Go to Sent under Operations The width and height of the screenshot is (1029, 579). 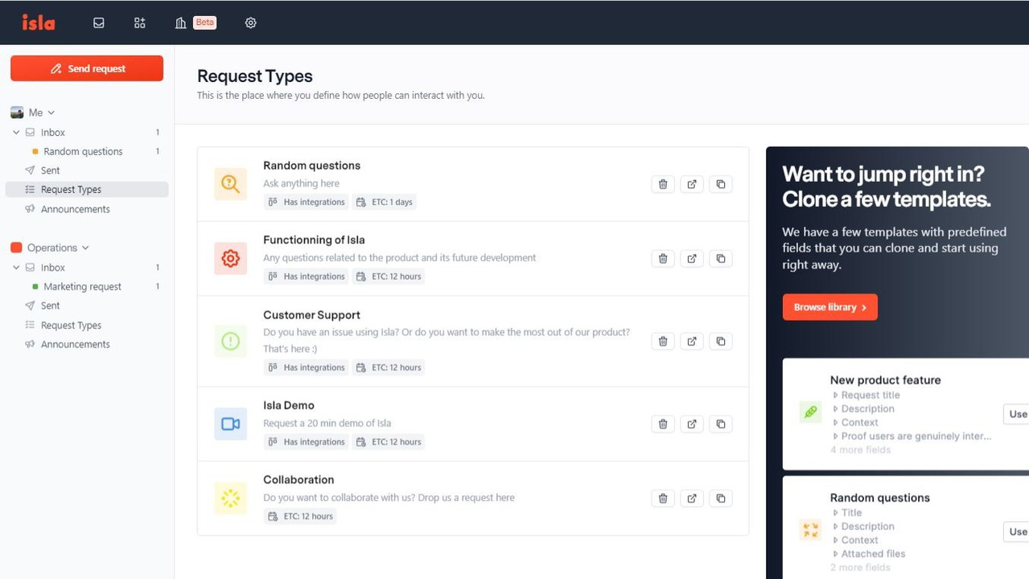point(50,306)
